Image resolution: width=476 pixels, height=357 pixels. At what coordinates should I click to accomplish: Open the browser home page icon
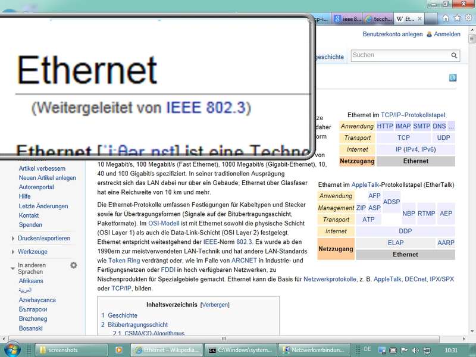tap(445, 18)
